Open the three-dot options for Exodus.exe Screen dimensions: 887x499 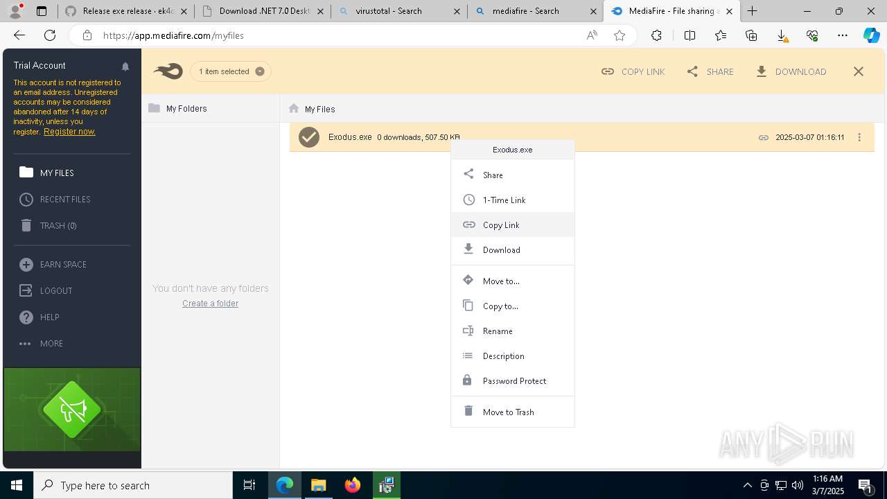click(x=859, y=137)
